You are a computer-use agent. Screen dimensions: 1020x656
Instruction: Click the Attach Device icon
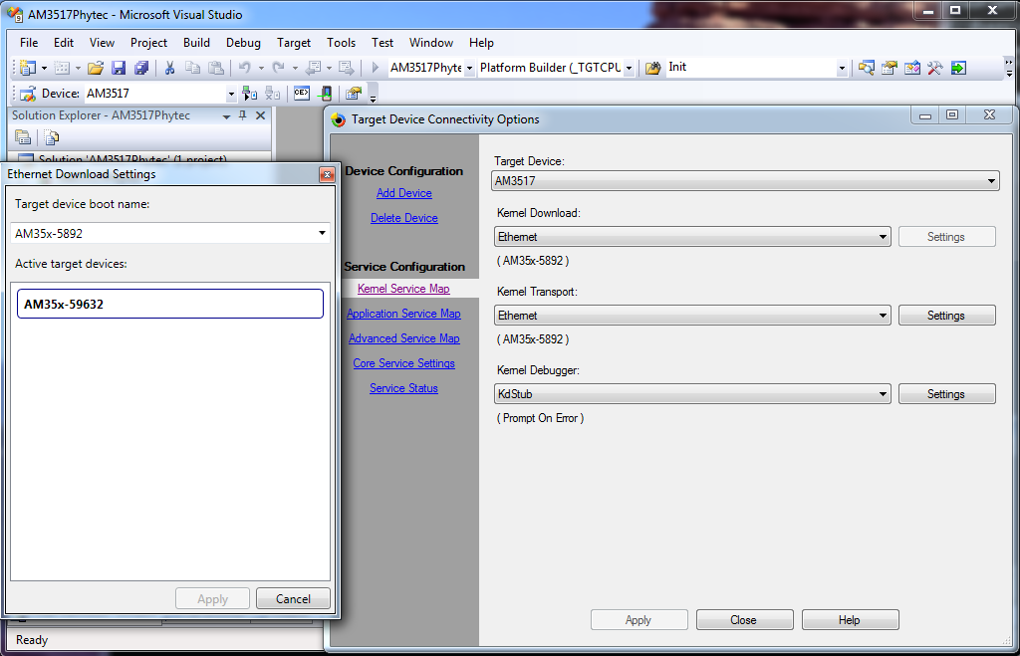pyautogui.click(x=249, y=94)
